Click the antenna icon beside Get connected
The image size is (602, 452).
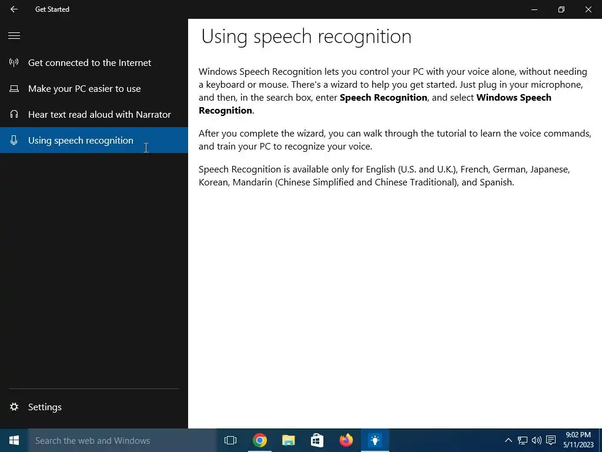click(14, 62)
